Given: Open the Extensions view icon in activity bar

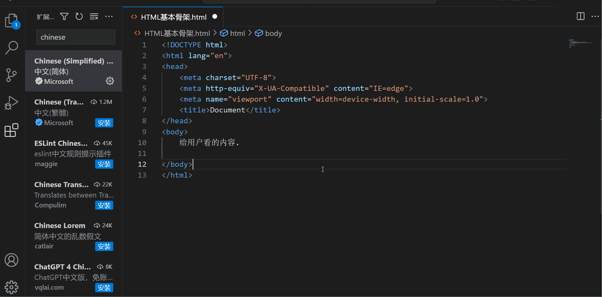Looking at the screenshot, I should (x=11, y=130).
